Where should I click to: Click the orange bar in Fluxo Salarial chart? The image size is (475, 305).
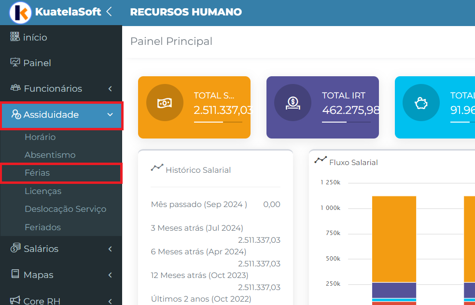[x=394, y=239]
